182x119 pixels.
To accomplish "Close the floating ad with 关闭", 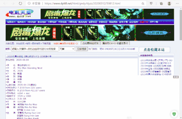I will 176,77.
